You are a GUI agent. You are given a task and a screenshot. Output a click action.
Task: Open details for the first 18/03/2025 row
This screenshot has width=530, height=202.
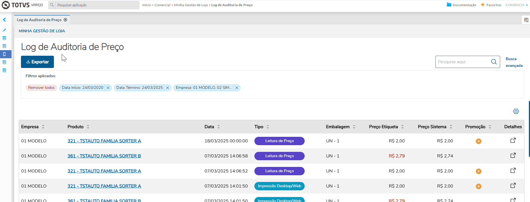(x=513, y=140)
